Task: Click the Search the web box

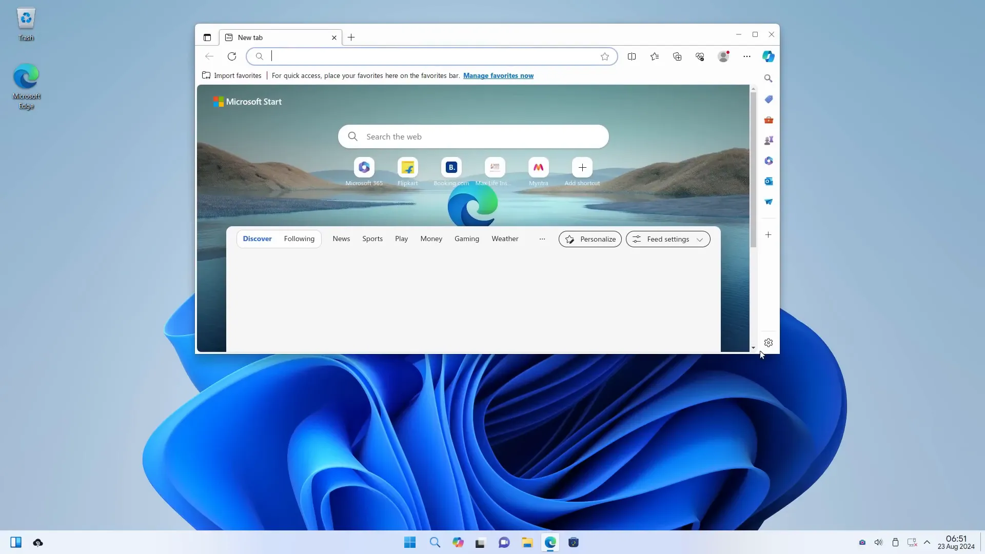Action: 473,136
